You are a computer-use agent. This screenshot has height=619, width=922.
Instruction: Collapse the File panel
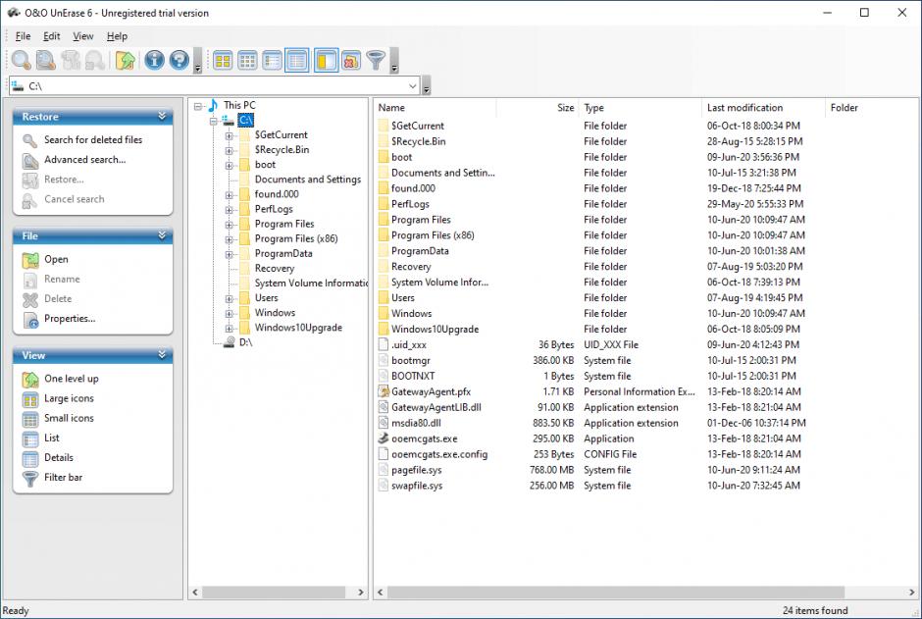pyautogui.click(x=162, y=235)
